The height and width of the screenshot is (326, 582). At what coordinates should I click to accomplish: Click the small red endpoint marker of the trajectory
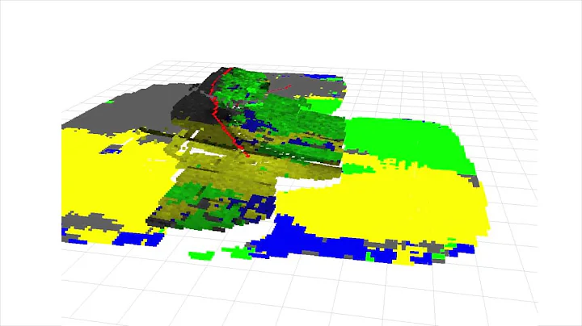(248, 156)
